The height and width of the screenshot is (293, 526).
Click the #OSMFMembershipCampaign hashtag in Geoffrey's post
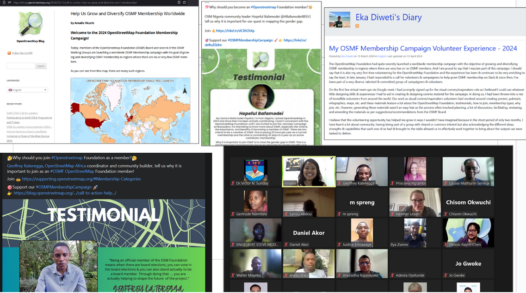click(x=63, y=187)
